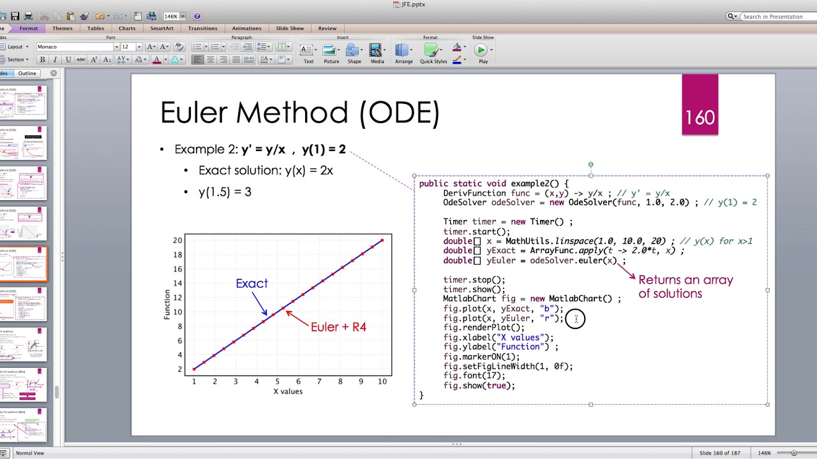The width and height of the screenshot is (817, 459).
Task: Decrease the font size
Action: 164,47
